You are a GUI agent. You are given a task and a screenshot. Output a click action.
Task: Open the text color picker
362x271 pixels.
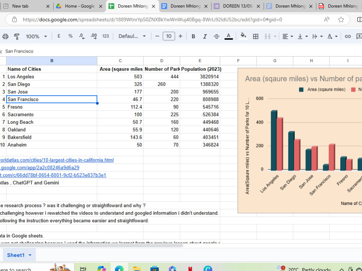(228, 36)
